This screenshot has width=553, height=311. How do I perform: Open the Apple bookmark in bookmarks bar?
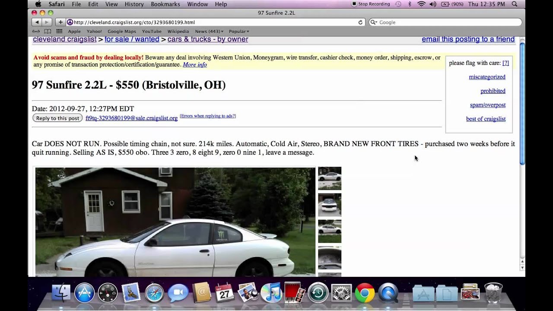pyautogui.click(x=74, y=31)
